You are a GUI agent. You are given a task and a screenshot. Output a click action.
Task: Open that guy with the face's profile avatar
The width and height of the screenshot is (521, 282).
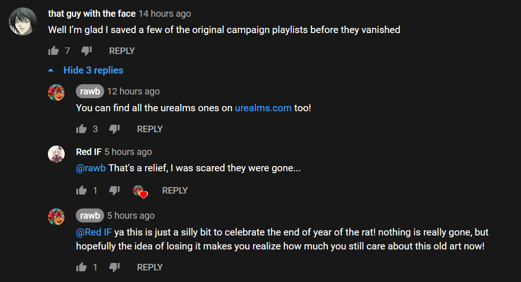(x=23, y=21)
